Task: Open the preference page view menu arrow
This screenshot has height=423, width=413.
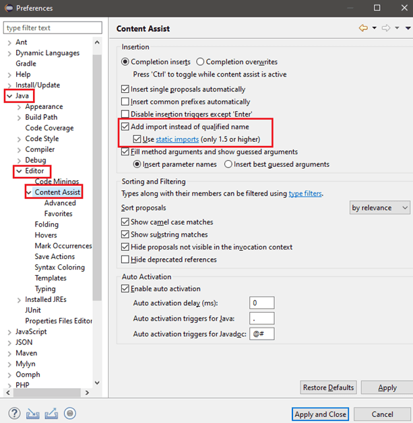Action: (408, 28)
